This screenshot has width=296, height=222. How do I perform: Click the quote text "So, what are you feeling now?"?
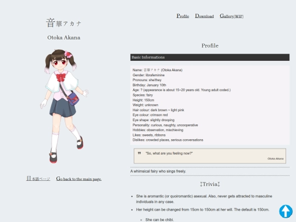click(169, 153)
